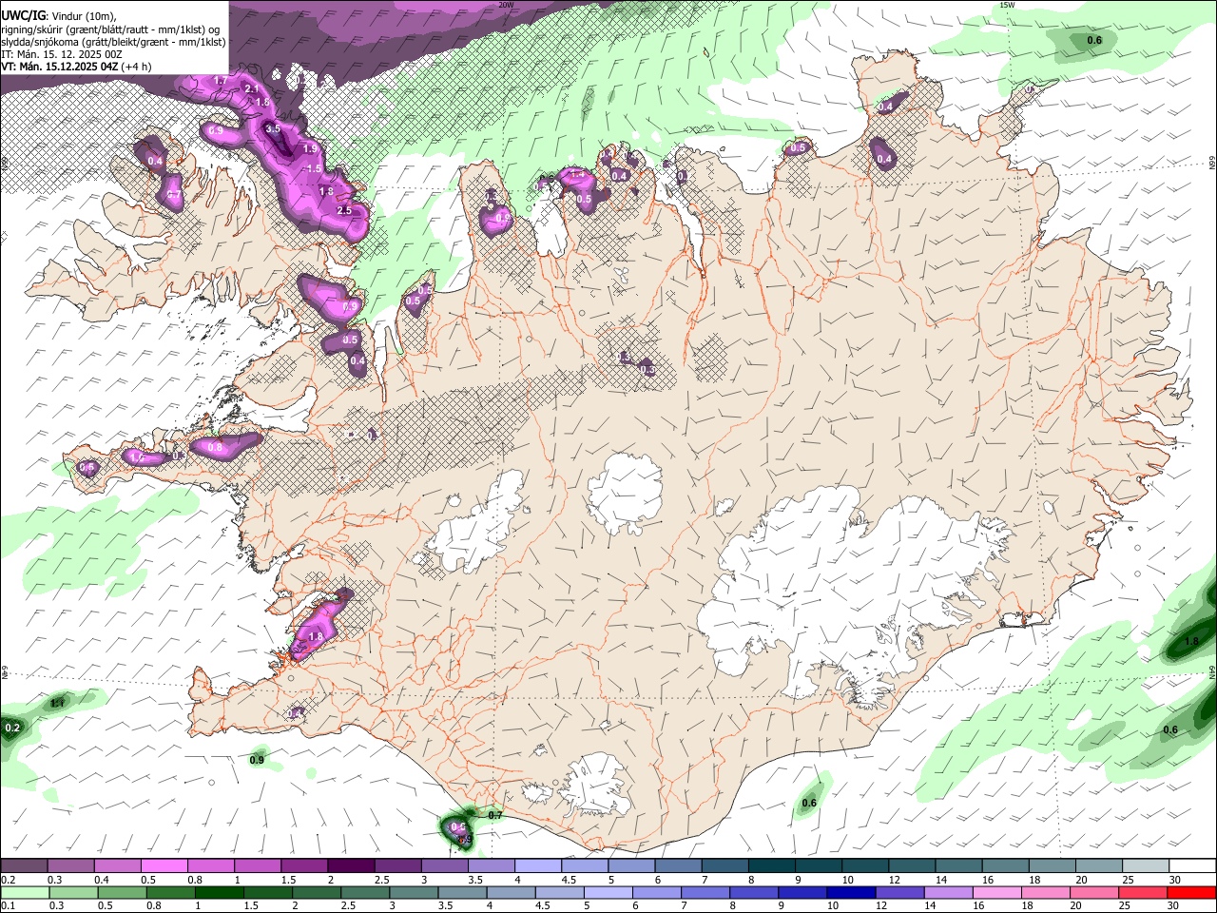This screenshot has height=913, width=1217.
Task: Click the 0.6 value in the top-right green cell
Action: tap(1094, 40)
